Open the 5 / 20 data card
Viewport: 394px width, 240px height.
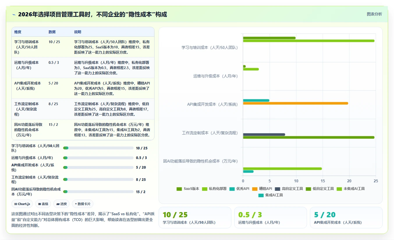click(x=346, y=218)
